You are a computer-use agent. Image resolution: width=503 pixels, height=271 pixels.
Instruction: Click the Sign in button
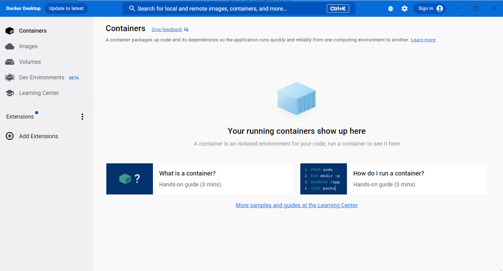point(429,8)
